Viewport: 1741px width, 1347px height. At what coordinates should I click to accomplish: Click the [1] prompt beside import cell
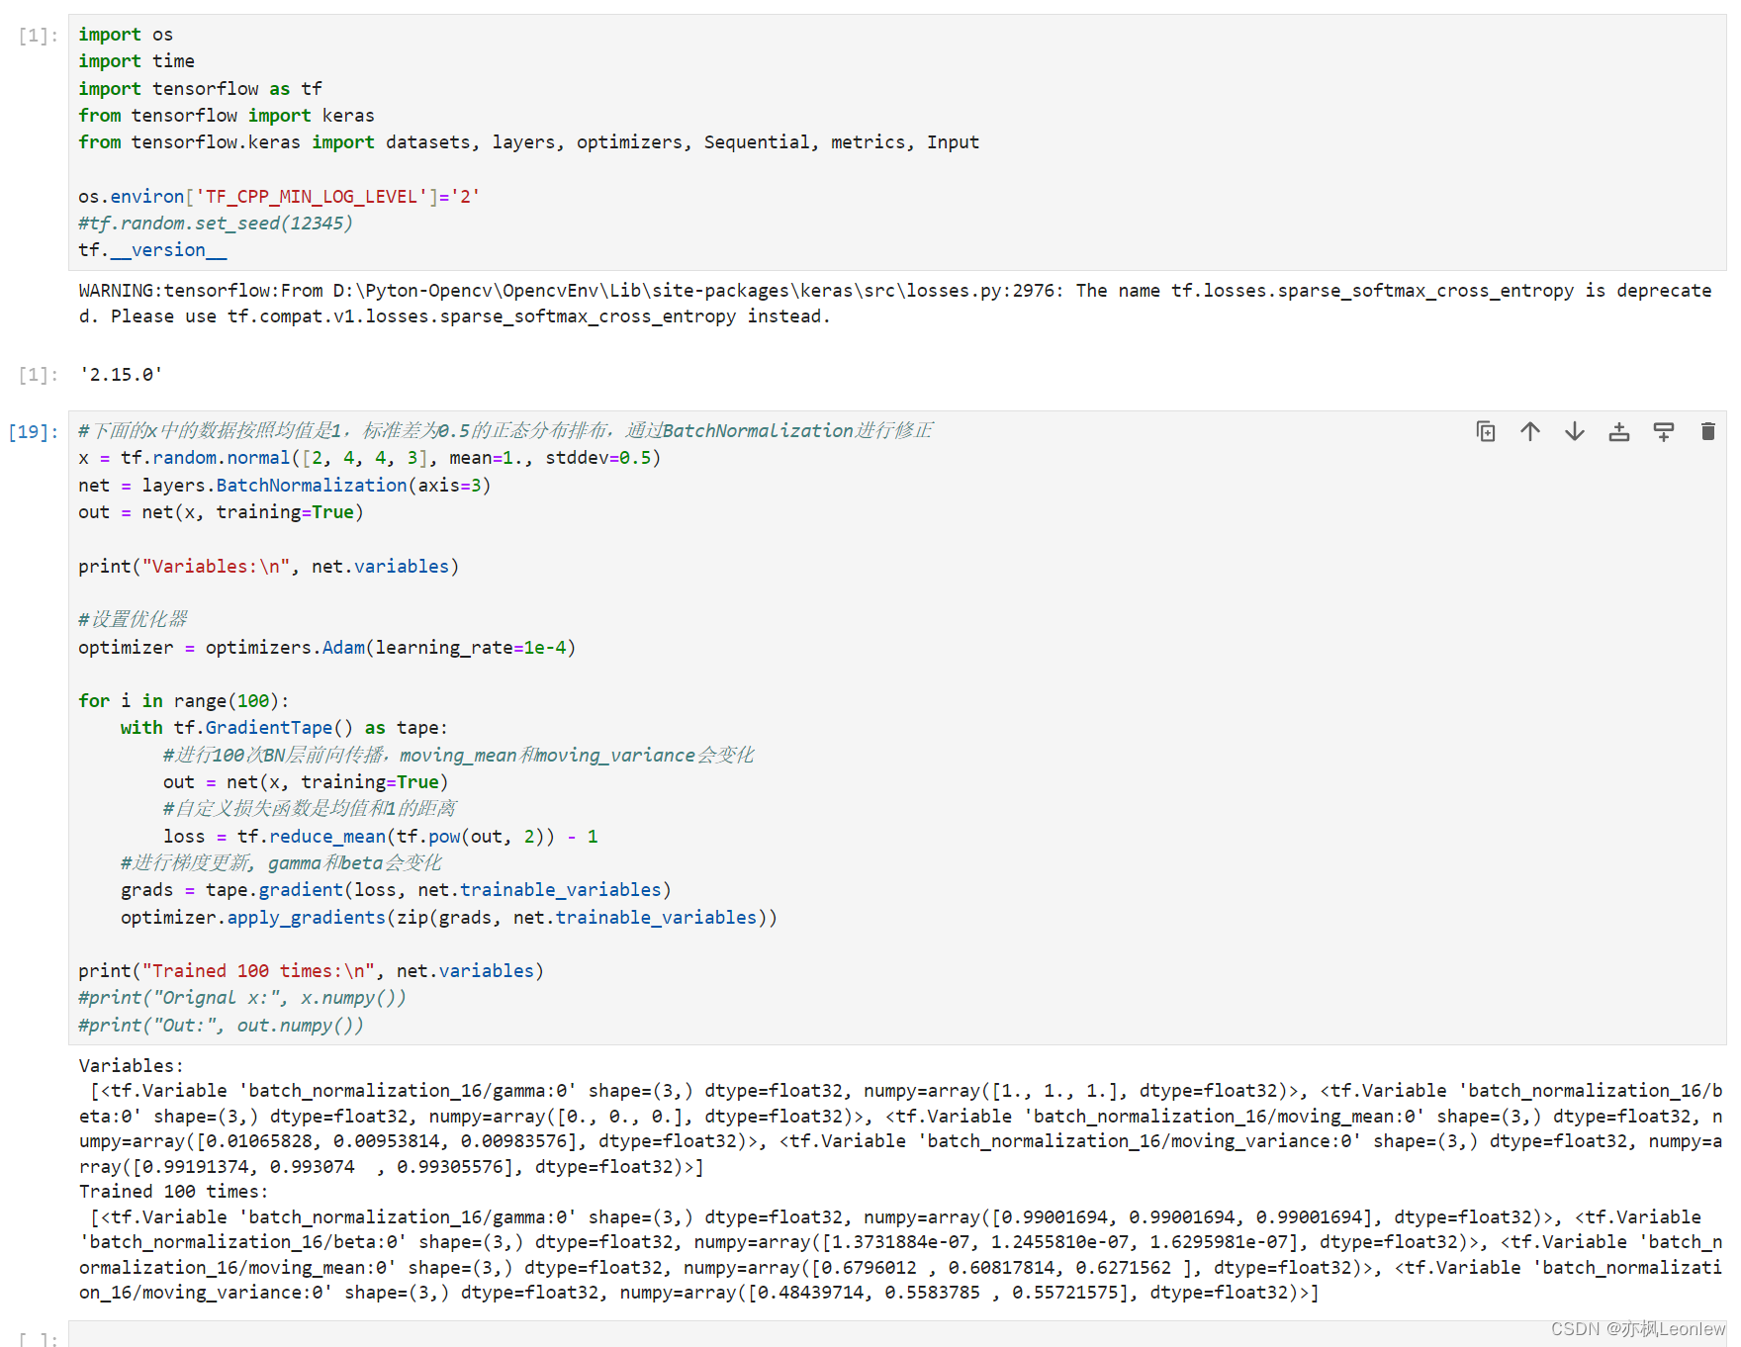tap(37, 35)
